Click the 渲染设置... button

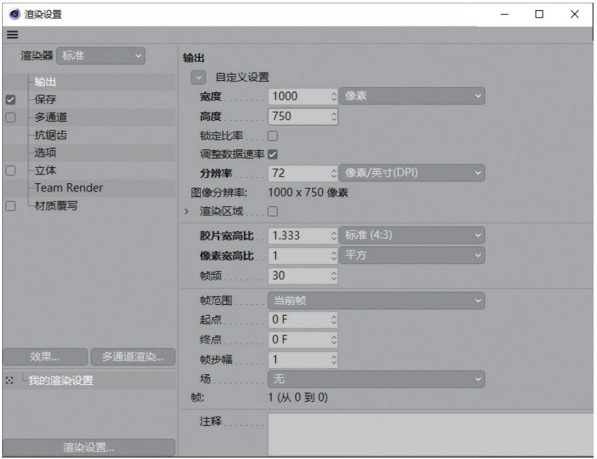click(x=89, y=447)
